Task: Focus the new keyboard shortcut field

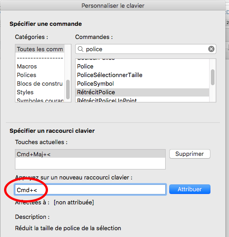Action: pyautogui.click(x=90, y=189)
